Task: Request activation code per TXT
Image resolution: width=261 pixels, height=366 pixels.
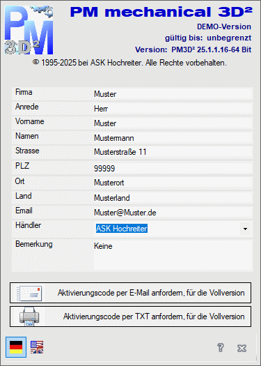Action: click(x=131, y=317)
